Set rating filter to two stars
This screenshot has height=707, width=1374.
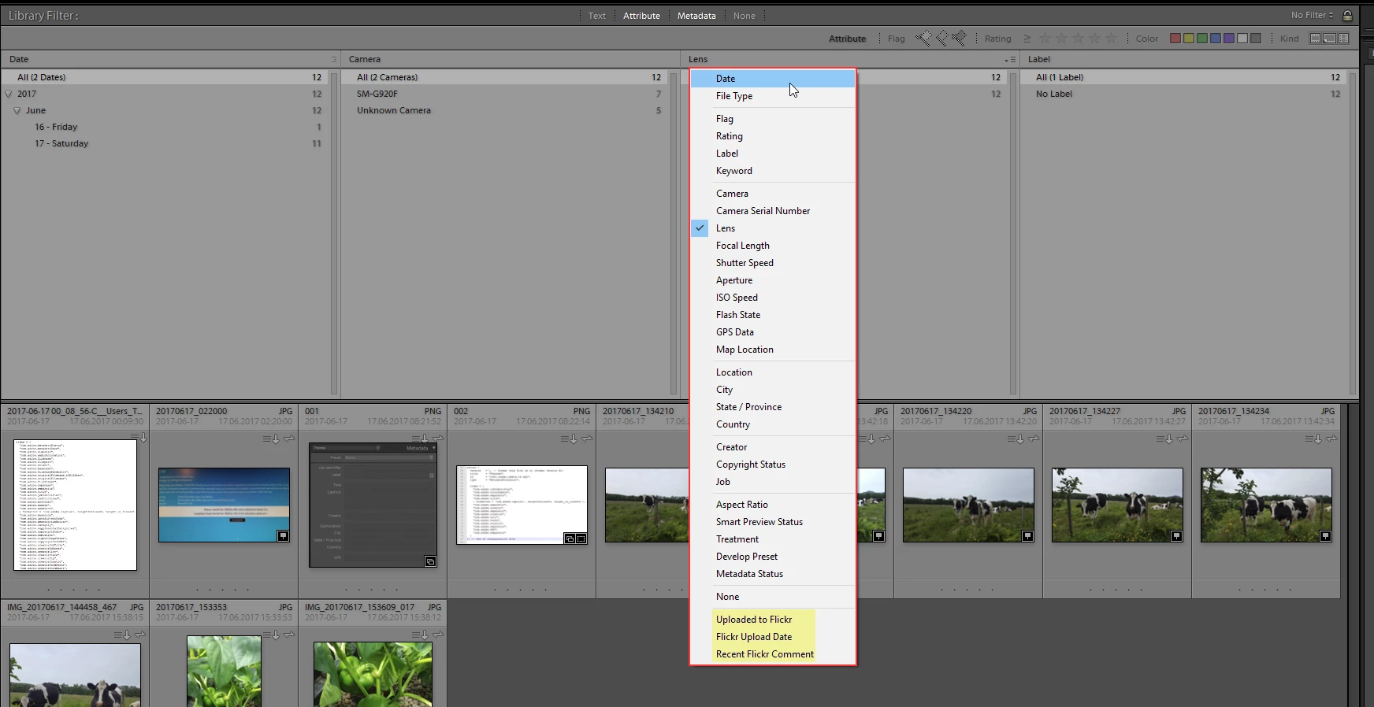click(x=1062, y=38)
